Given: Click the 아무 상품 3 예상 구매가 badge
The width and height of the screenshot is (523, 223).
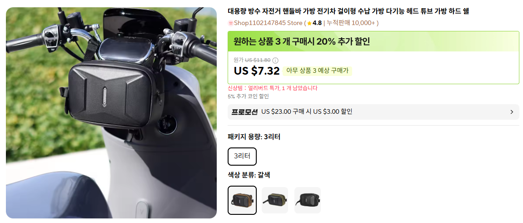Looking at the screenshot, I should [317, 71].
